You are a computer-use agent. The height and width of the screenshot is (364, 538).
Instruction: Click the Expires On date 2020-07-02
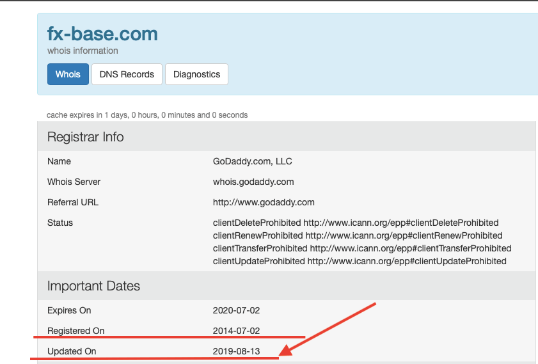click(x=236, y=310)
